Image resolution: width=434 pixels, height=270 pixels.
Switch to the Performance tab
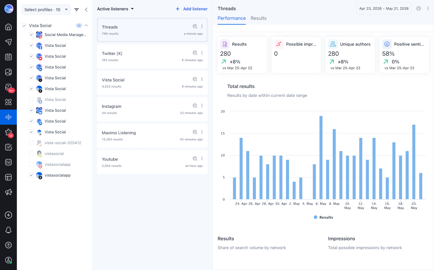click(x=232, y=18)
